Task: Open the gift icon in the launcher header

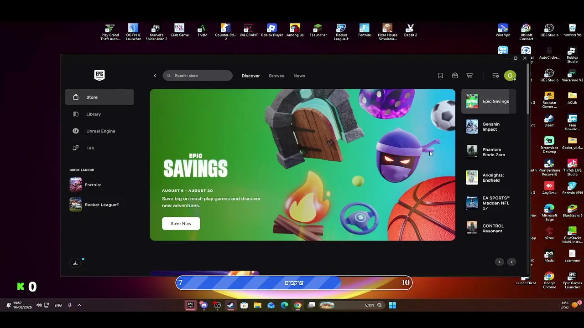Action: pyautogui.click(x=455, y=76)
